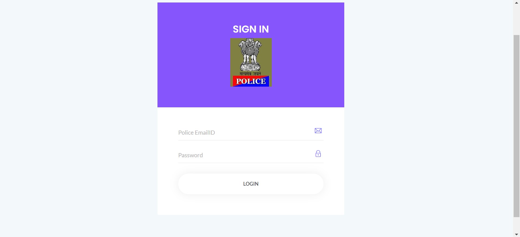Click scrollbar track below the thumb
Image resolution: width=520 pixels, height=237 pixels.
(x=516, y=224)
